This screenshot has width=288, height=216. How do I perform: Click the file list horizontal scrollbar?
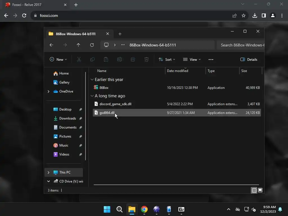click(x=176, y=185)
